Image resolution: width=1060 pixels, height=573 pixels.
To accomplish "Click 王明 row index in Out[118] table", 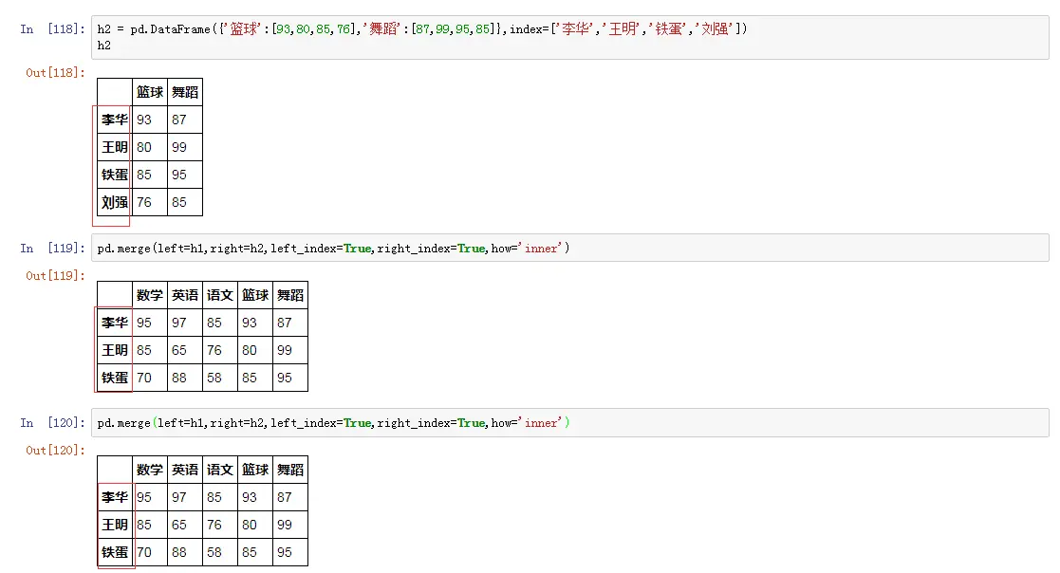I will [114, 147].
